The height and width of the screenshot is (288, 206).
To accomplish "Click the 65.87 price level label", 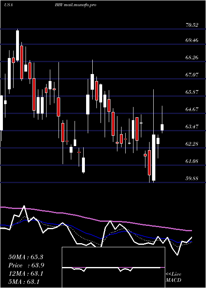I will pos(192,92).
